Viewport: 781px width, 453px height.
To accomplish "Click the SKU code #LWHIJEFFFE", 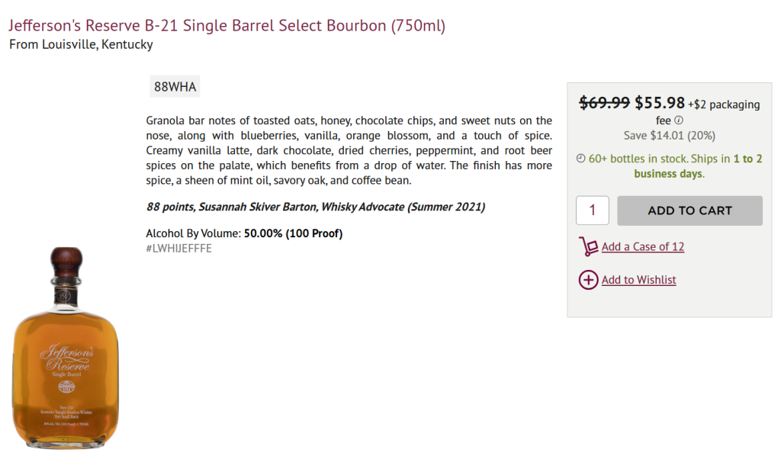I will click(178, 249).
